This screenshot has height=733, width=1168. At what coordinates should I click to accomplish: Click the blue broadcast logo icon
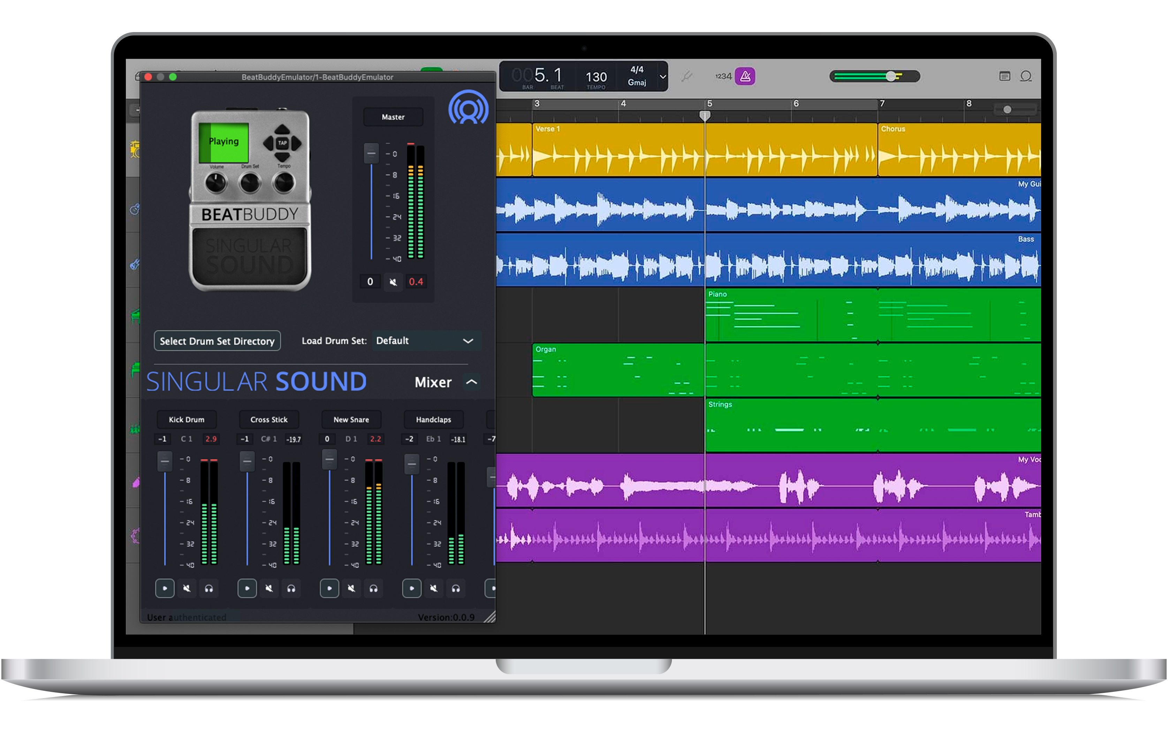coord(468,108)
